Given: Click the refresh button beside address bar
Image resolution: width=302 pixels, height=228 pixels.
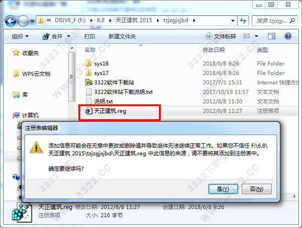Looking at the screenshot, I should (243, 21).
